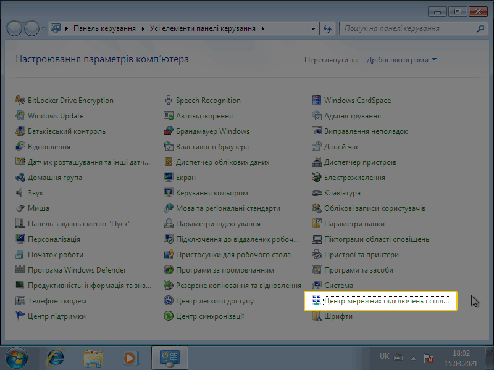Image resolution: width=494 pixels, height=370 pixels.
Task: Click the Windows Update icon
Action: (20, 115)
